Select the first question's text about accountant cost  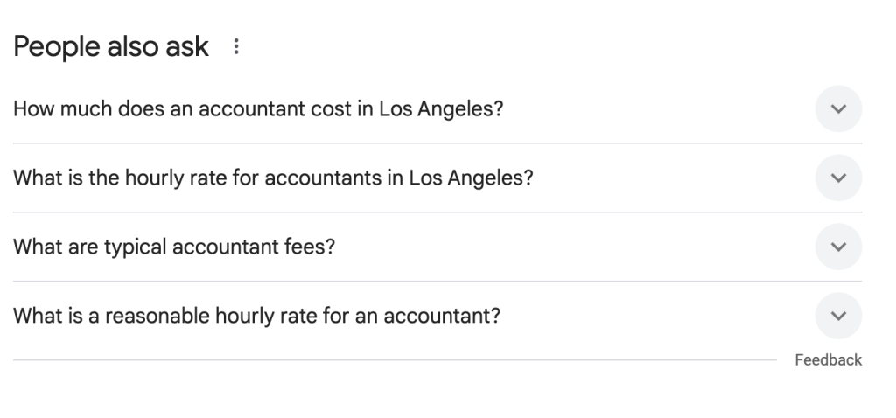point(258,109)
